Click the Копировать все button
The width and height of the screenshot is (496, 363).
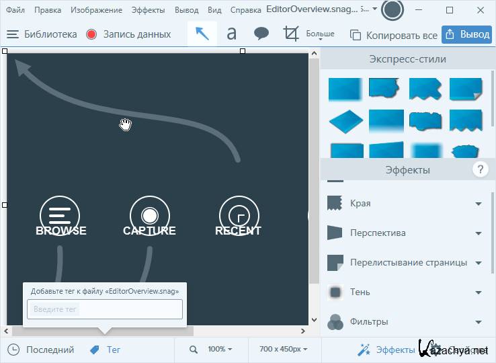[x=395, y=35]
